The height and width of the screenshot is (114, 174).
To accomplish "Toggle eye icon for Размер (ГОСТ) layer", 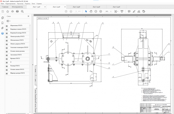I will [7, 66].
